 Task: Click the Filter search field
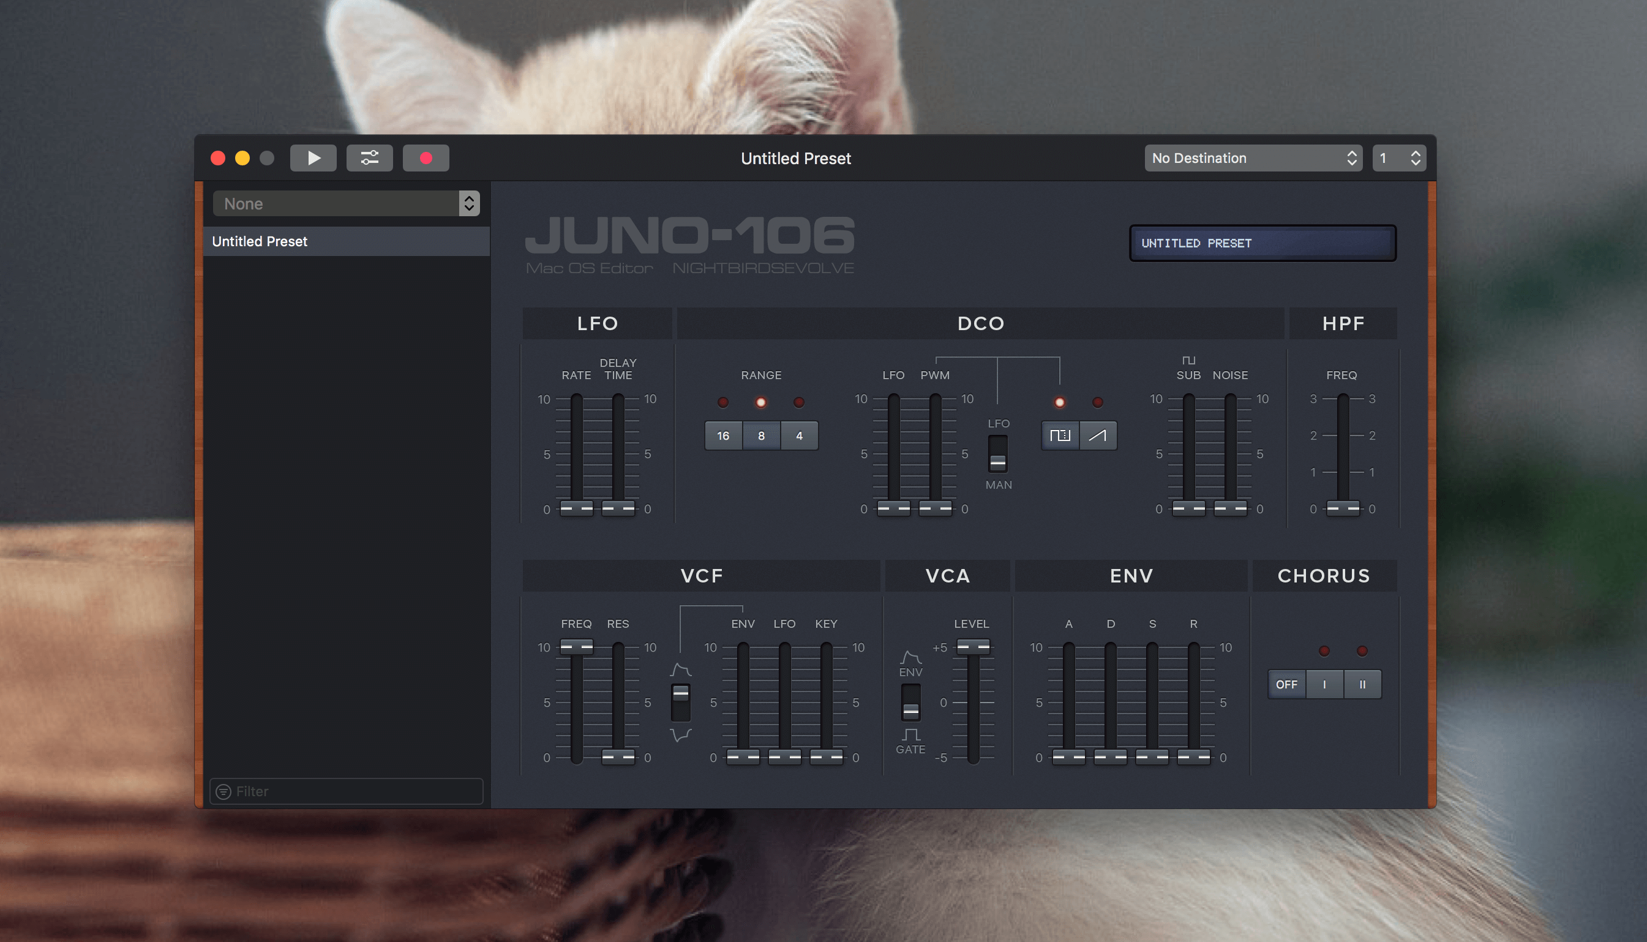346,791
